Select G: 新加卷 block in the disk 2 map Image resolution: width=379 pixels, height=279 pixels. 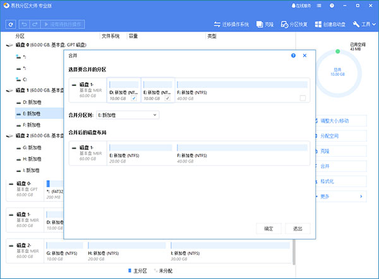[64, 251]
